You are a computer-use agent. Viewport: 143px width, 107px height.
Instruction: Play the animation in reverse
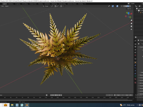(55, 95)
